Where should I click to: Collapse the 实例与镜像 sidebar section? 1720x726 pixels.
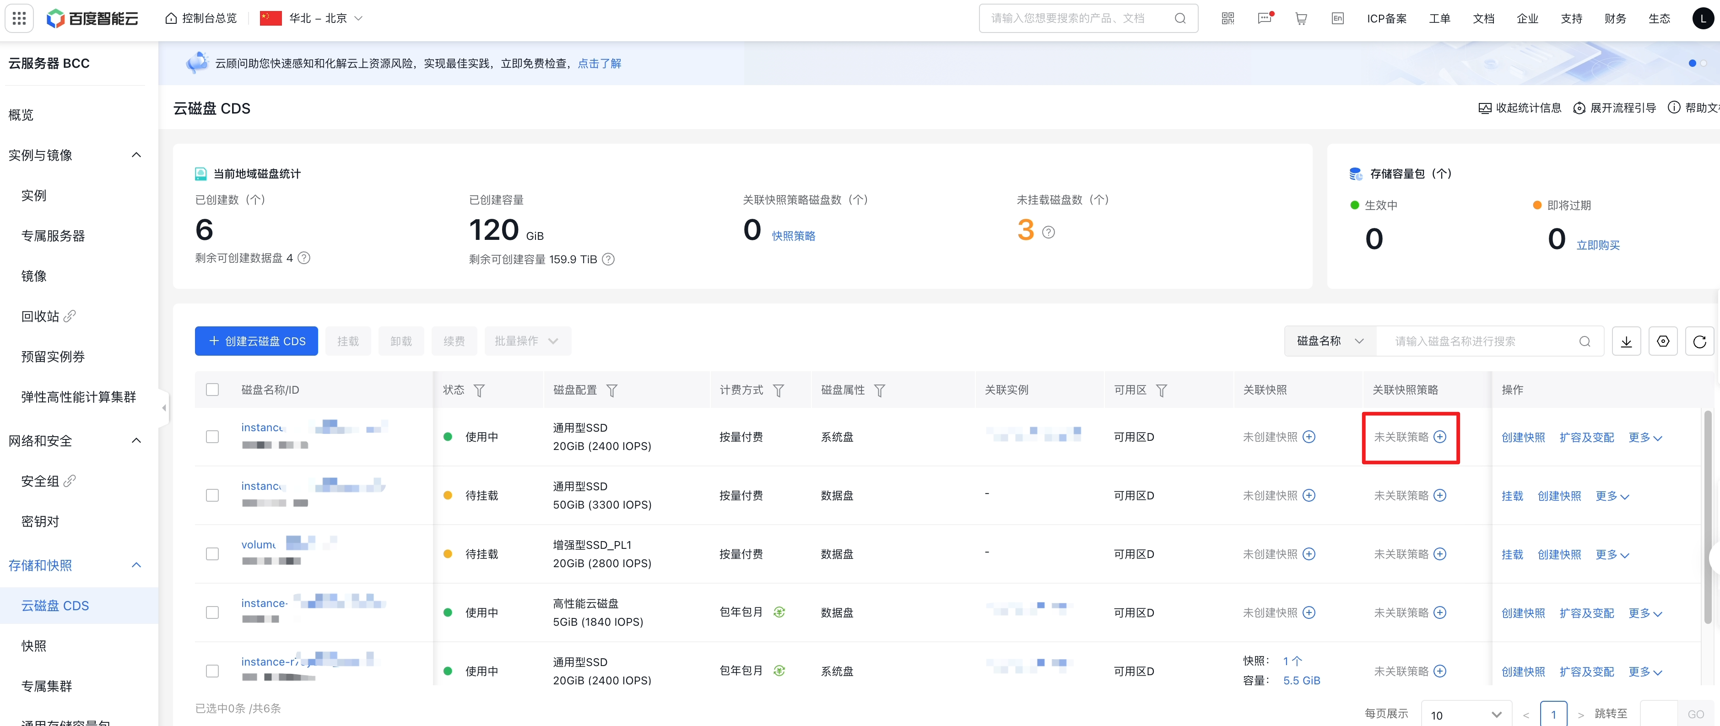click(136, 155)
